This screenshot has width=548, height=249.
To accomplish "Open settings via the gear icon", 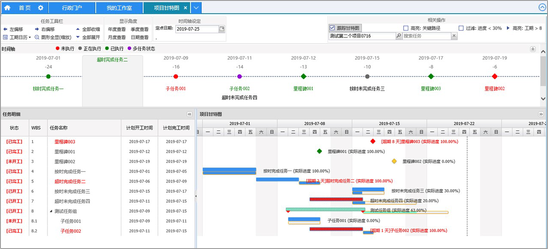I will coord(41,8).
